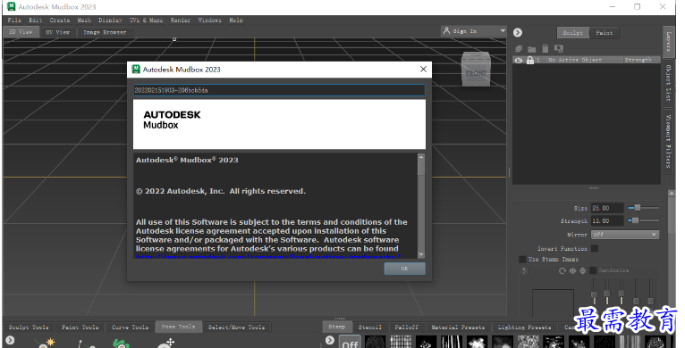Switch to the Image Browser tab
The image size is (685, 348).
[x=105, y=32]
